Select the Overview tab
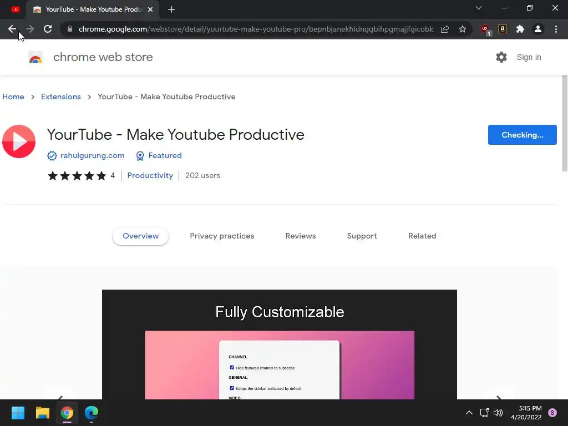Viewport: 568px width, 426px height. click(140, 236)
